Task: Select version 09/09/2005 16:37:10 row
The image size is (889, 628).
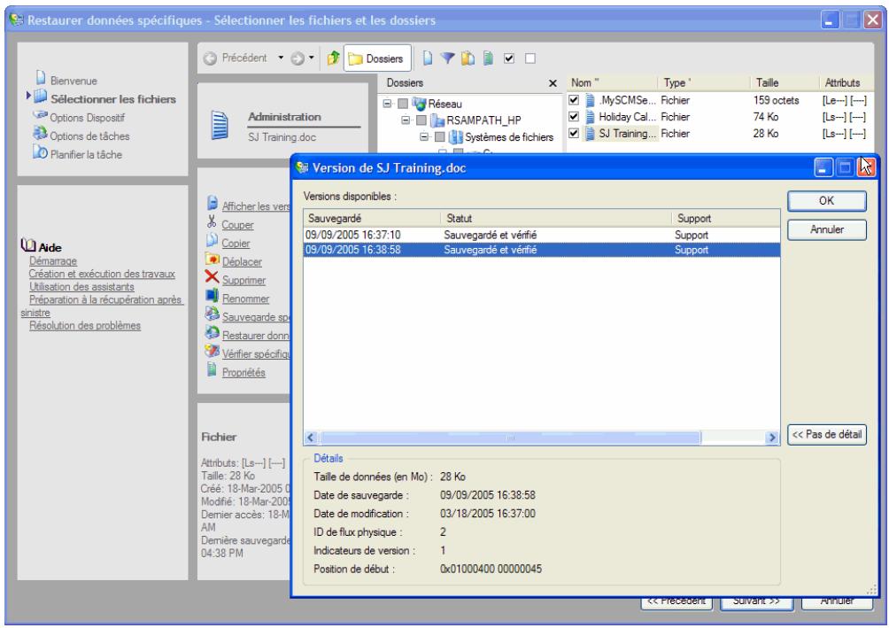Action: 541,235
